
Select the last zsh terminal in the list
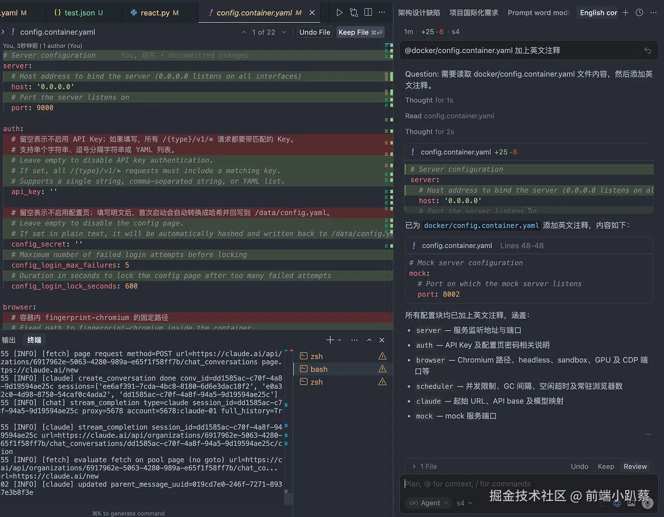click(343, 382)
